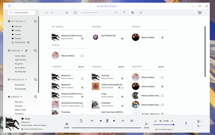This screenshot has width=215, height=135.
Task: Switch to grid view layout
Action: (x=67, y=13)
